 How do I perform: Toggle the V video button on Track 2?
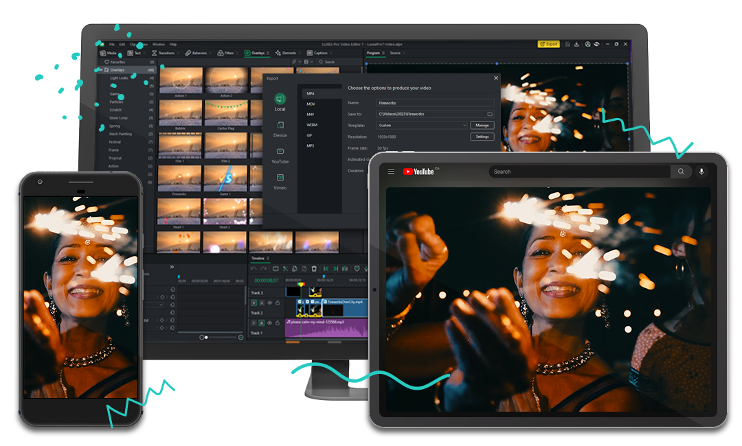click(x=254, y=303)
